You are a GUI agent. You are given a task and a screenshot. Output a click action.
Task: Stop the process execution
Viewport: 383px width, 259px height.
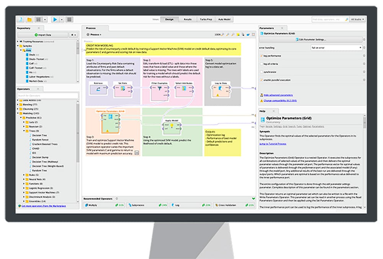(x=69, y=19)
